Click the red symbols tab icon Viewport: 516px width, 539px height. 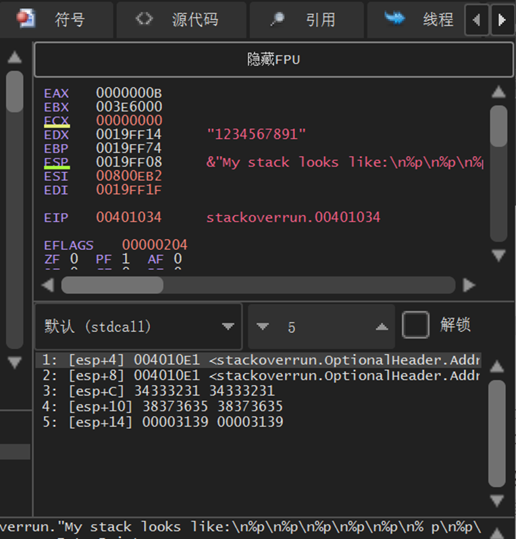click(x=26, y=18)
